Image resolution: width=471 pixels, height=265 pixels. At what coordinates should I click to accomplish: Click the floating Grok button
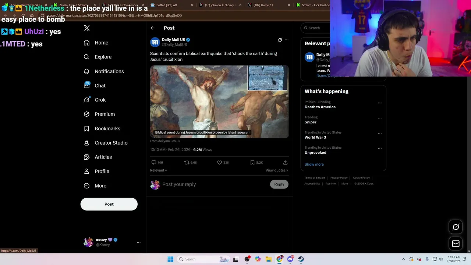pyautogui.click(x=456, y=227)
